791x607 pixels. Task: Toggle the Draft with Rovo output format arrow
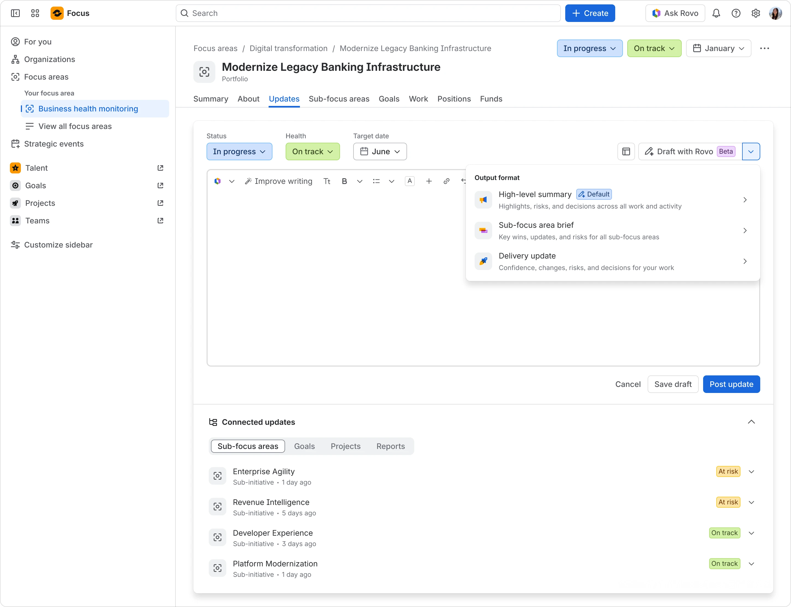click(751, 151)
